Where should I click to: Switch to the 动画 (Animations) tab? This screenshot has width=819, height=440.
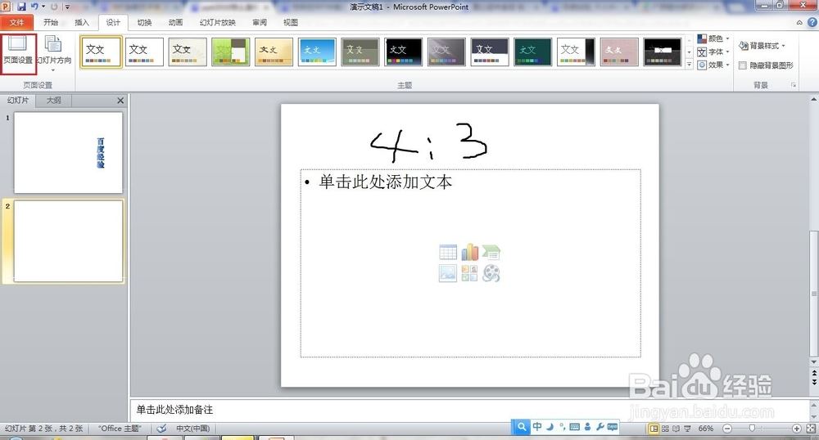[x=175, y=22]
